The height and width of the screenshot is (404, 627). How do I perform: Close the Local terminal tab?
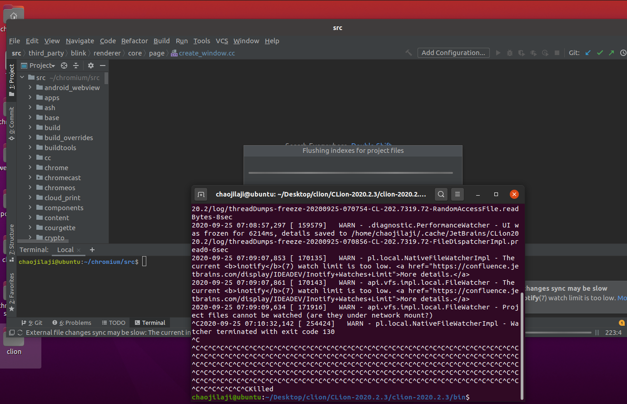click(x=79, y=250)
